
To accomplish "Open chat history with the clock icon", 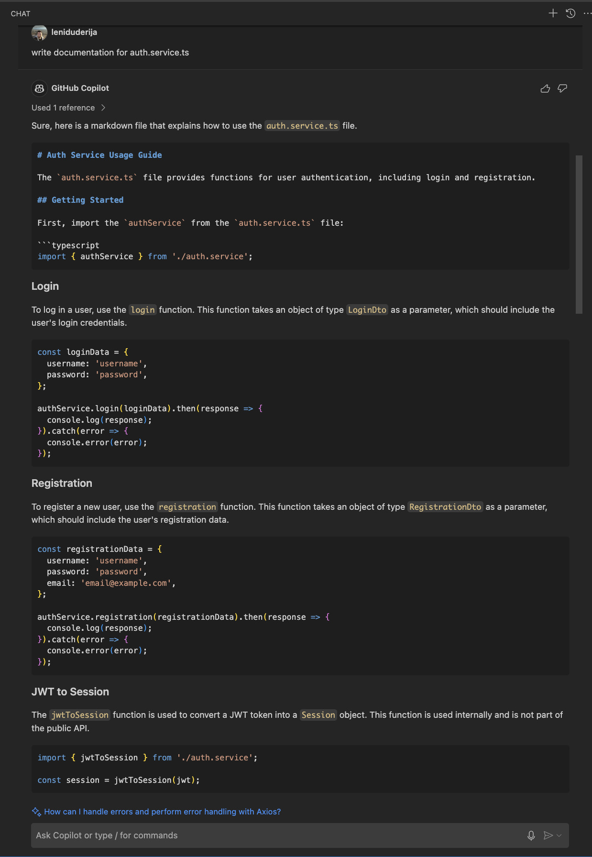I will [570, 13].
